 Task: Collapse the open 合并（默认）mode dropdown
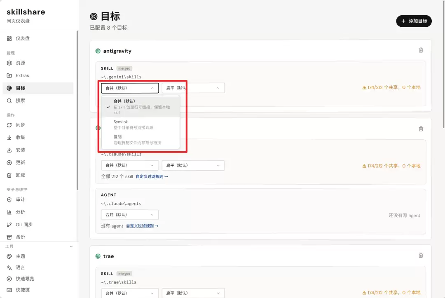tap(130, 88)
